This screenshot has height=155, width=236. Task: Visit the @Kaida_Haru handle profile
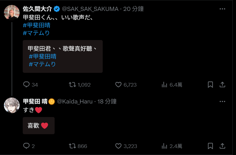(75, 101)
